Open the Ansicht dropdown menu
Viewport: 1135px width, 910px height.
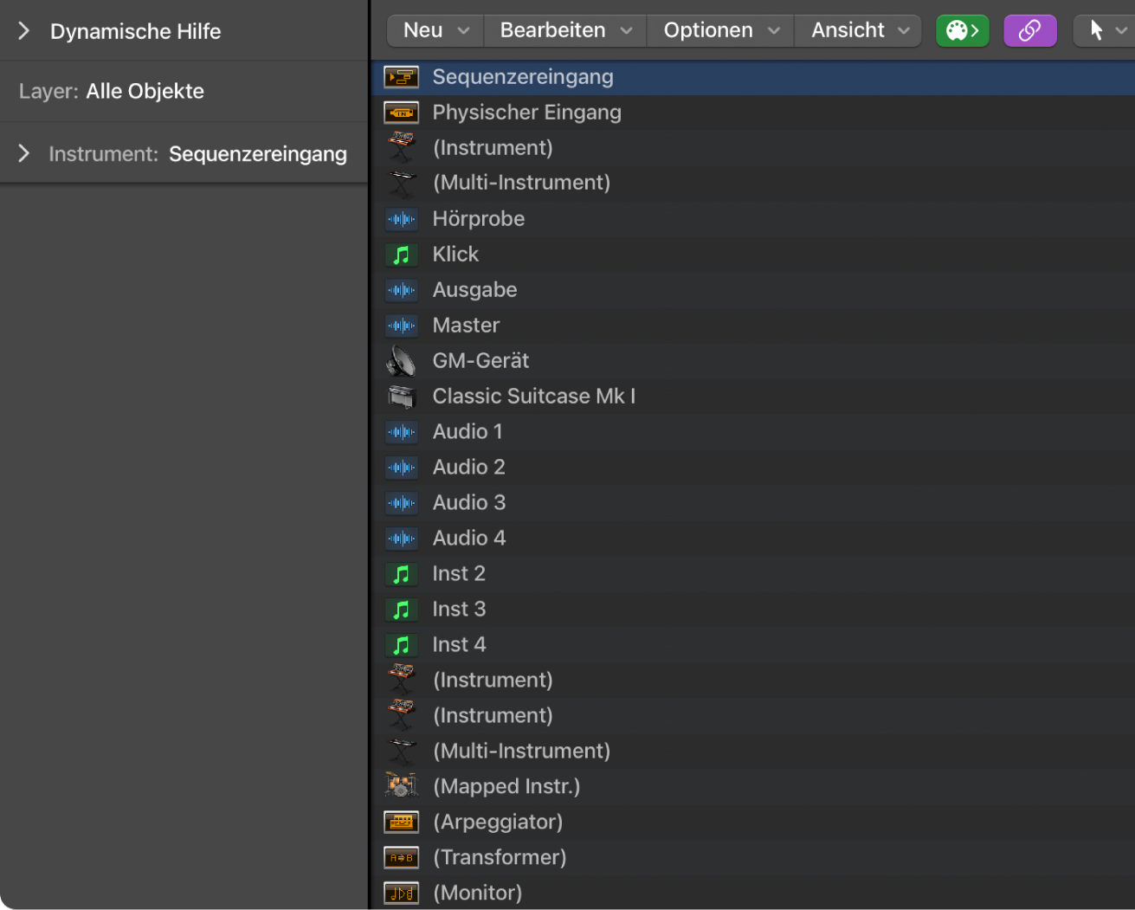coord(856,29)
